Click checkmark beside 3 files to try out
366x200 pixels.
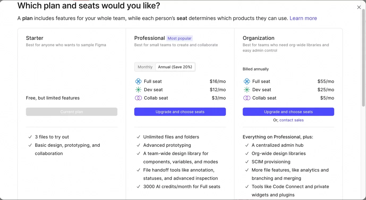pyautogui.click(x=30, y=137)
